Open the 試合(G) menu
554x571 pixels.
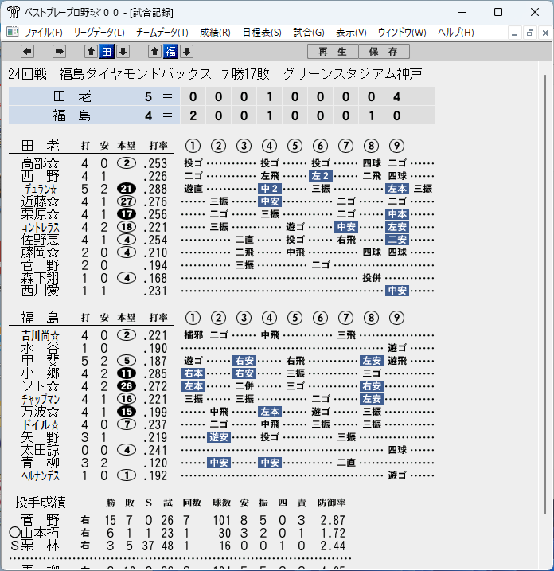(x=309, y=33)
